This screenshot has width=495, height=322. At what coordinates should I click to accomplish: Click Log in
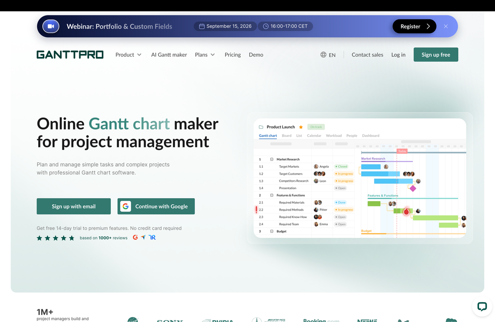(x=398, y=55)
